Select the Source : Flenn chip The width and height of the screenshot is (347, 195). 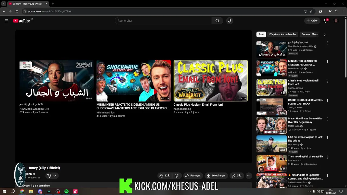[x=310, y=34]
